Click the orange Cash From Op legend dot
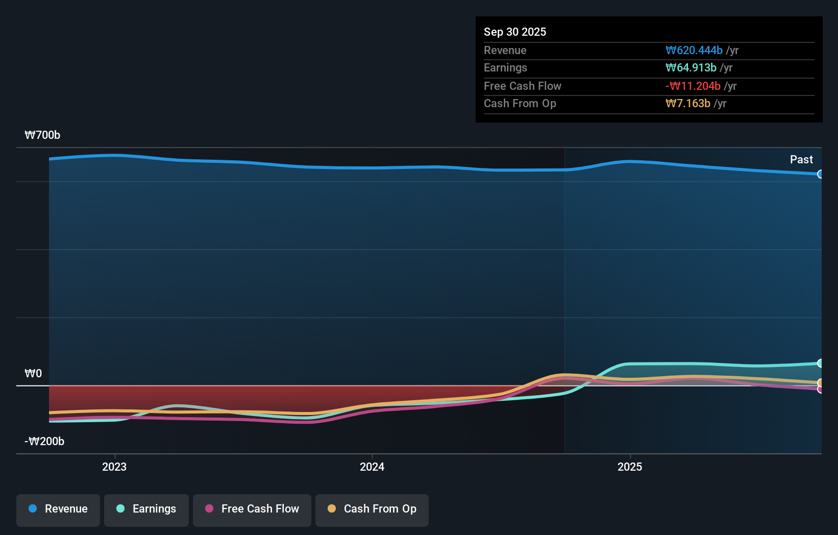838x535 pixels. pos(332,509)
